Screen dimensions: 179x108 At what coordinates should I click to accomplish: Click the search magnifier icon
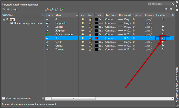(173, 4)
